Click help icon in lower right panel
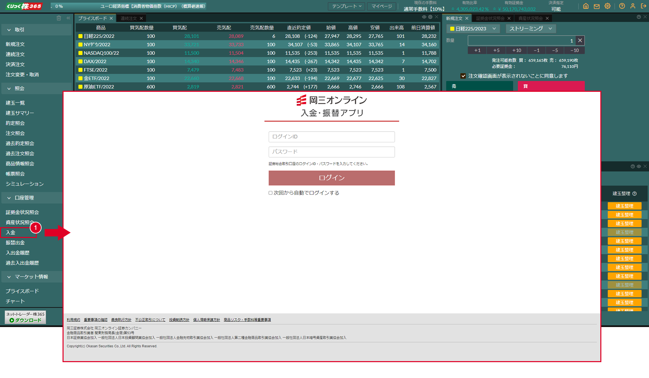The height and width of the screenshot is (378, 649). 633,166
